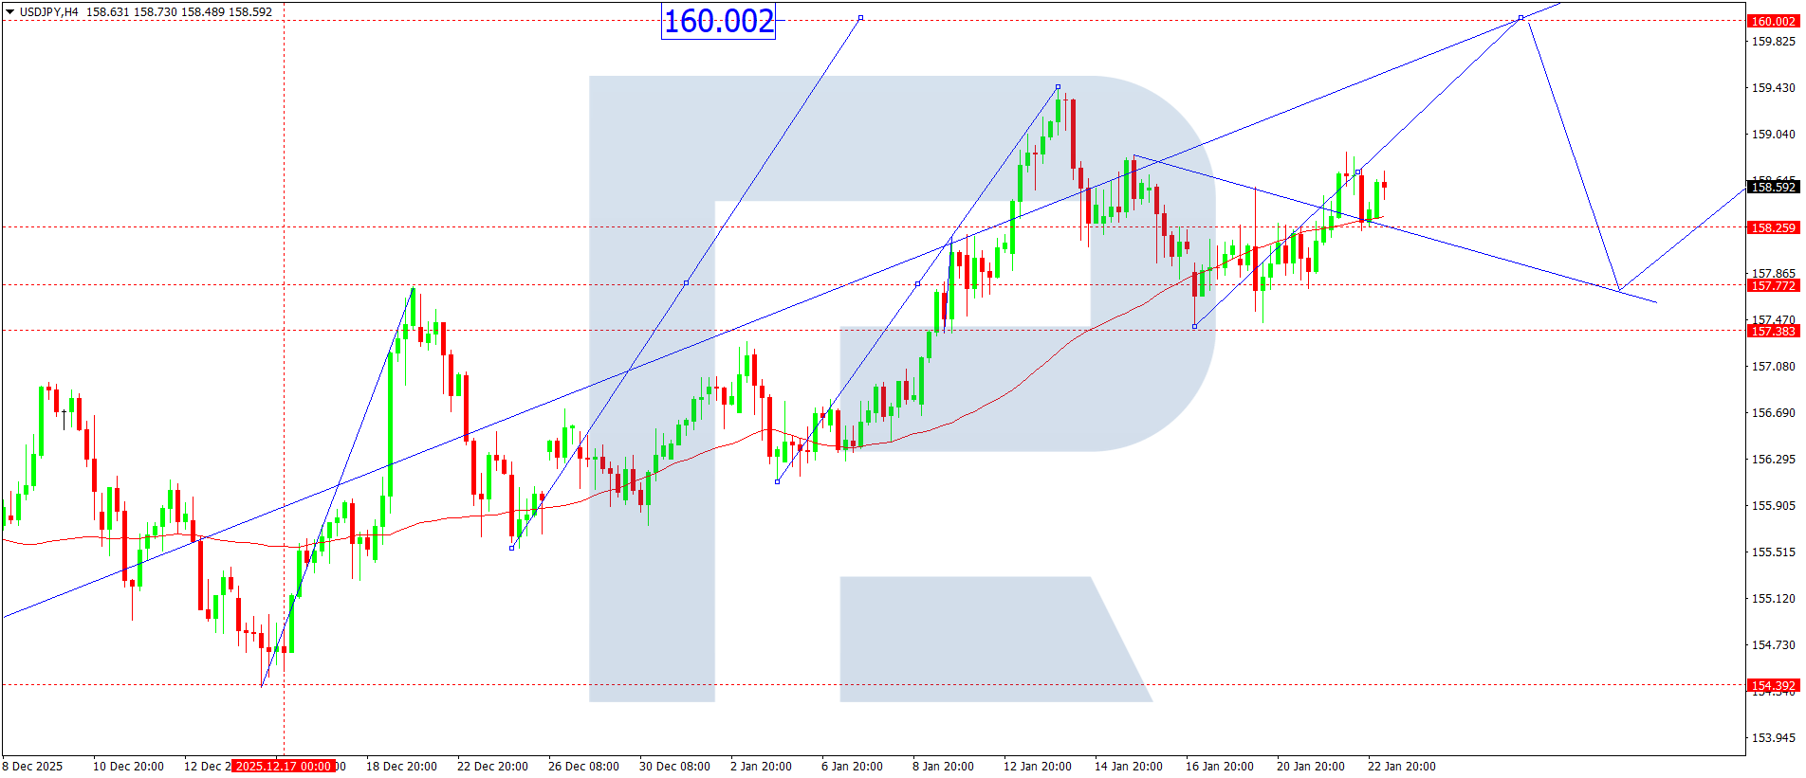Click top handle of steep line left of 160.002 label
Screen dimensions: 1806x778
(x=860, y=18)
